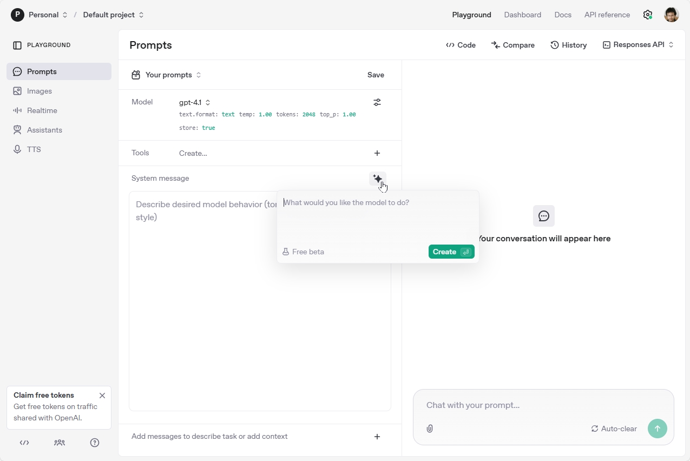The width and height of the screenshot is (690, 461).
Task: Open the Personal organization switcher
Action: click(39, 15)
